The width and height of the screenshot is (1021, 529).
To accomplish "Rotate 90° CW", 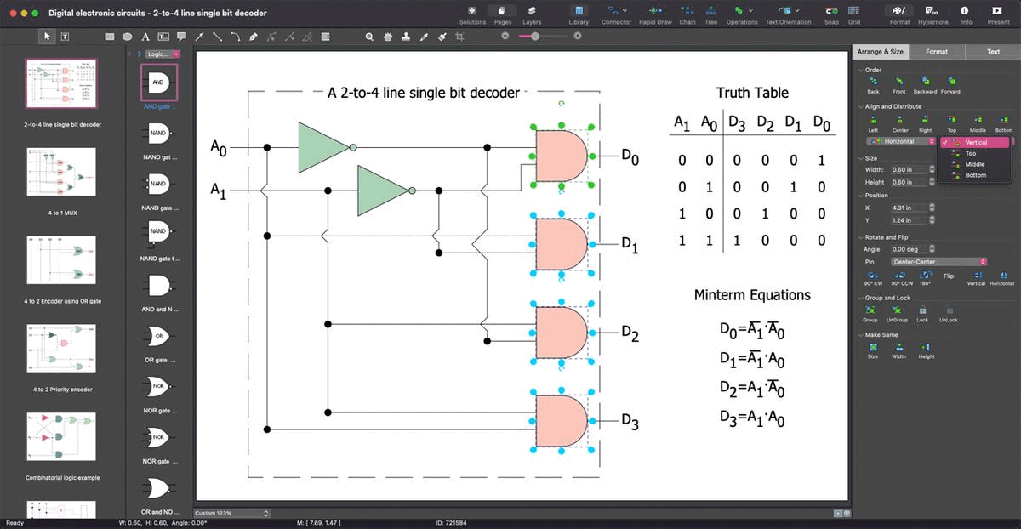I will click(x=873, y=278).
